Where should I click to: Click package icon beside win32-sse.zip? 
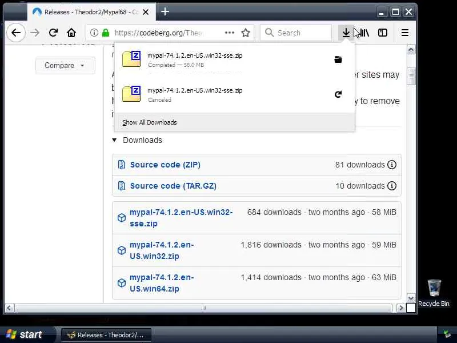(x=122, y=218)
